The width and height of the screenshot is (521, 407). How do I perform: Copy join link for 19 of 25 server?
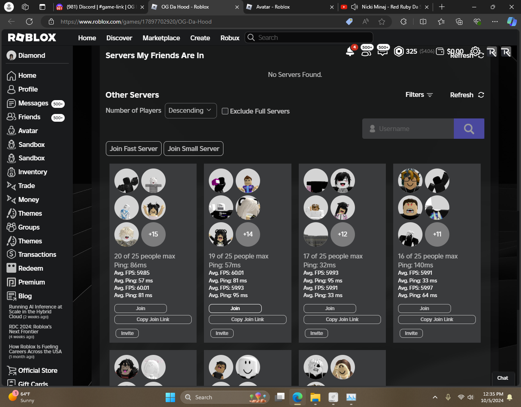click(247, 319)
